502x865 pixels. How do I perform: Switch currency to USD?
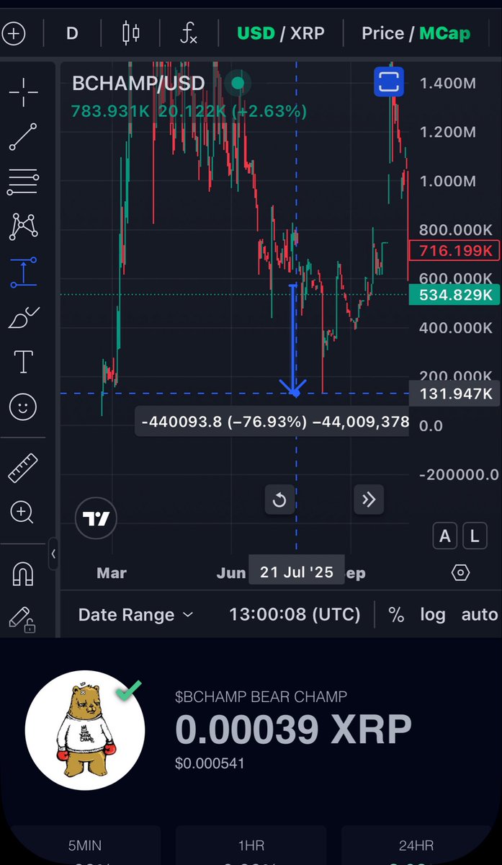256,33
